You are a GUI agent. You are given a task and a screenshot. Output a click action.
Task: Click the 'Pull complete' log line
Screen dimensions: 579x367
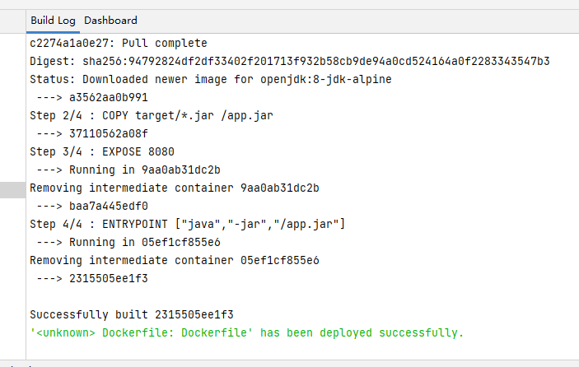pos(118,43)
